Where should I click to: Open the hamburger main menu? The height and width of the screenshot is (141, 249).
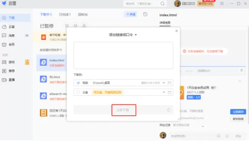222,4
